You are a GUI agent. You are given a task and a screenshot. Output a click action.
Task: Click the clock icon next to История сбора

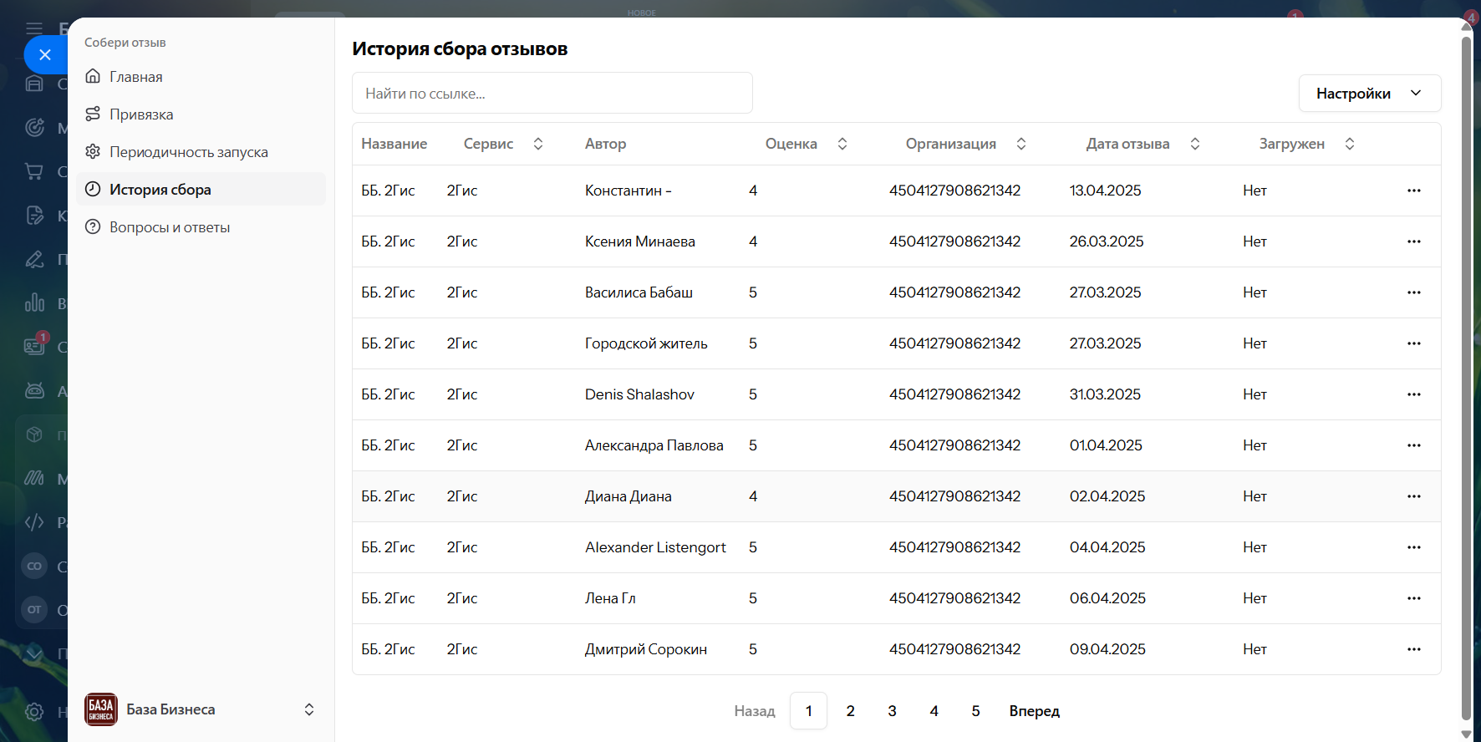pyautogui.click(x=93, y=189)
